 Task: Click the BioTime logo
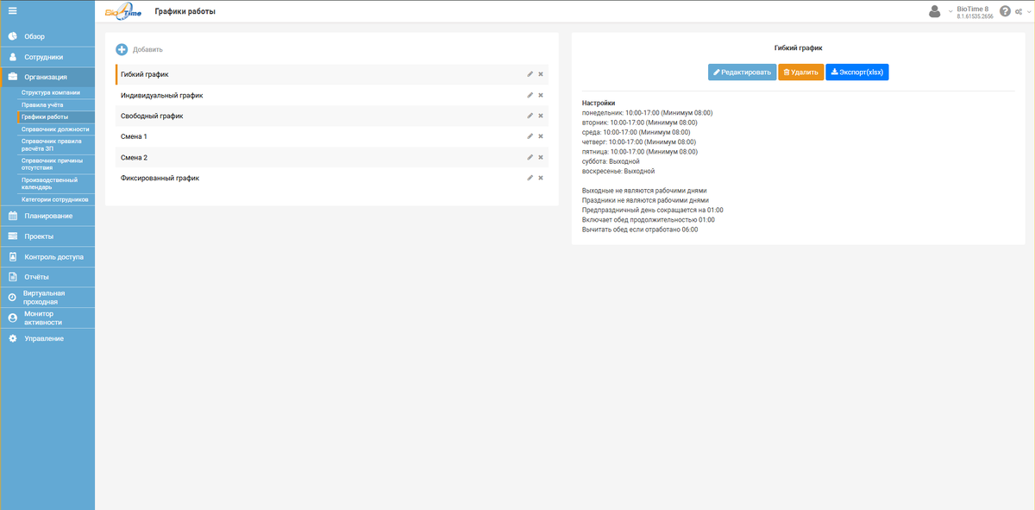point(122,11)
